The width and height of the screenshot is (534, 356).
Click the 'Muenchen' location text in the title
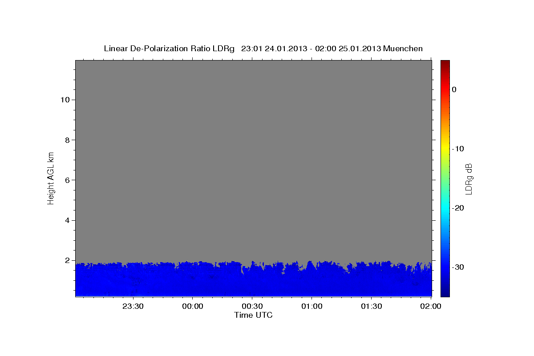point(403,49)
